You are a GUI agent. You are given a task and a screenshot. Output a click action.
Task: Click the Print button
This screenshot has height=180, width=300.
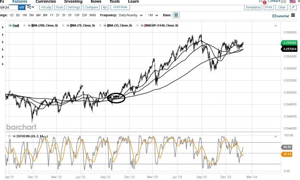click(x=269, y=7)
